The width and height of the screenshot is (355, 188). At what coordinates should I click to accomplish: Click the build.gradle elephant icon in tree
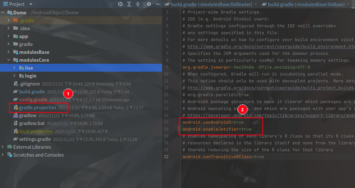[15, 92]
